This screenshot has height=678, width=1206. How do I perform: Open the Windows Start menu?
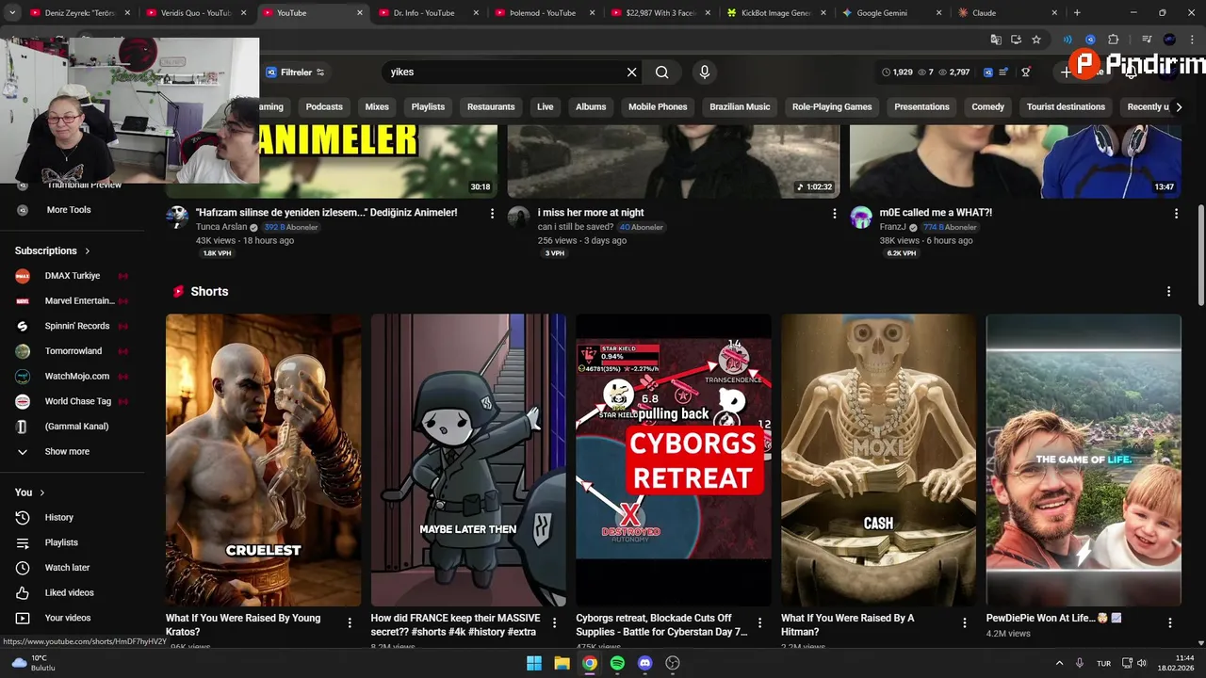pos(534,663)
